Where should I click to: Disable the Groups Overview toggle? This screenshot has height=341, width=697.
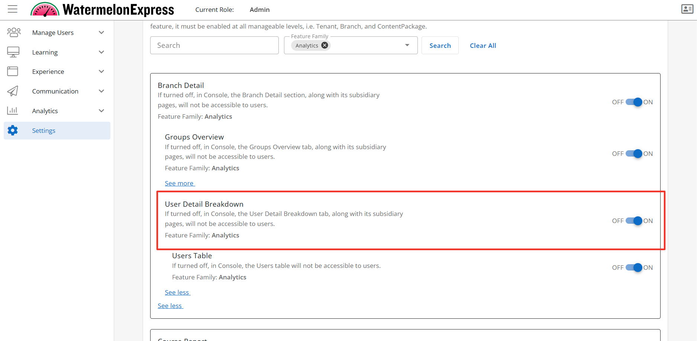click(634, 154)
